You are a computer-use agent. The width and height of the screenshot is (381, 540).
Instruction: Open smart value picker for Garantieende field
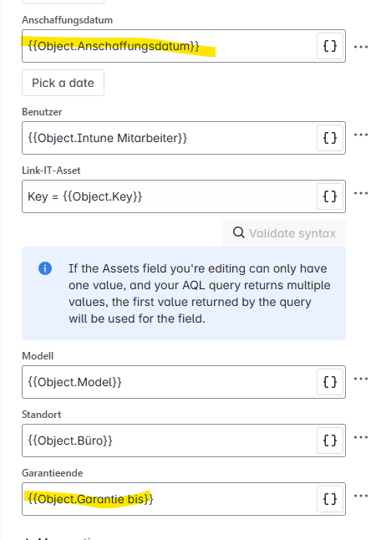(x=330, y=499)
